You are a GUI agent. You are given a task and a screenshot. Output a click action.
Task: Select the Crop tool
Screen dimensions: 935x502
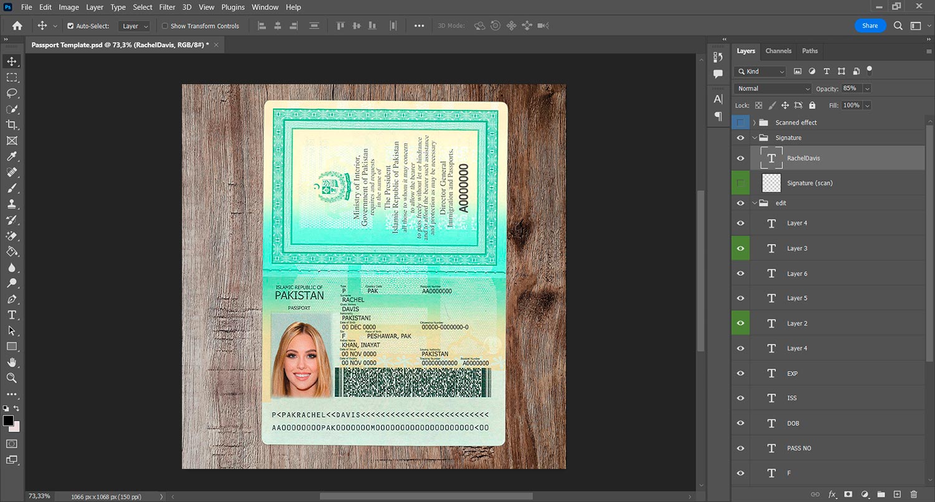(x=12, y=125)
